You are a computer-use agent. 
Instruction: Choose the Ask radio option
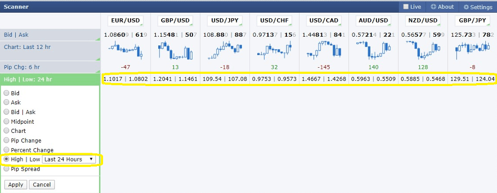[6, 102]
